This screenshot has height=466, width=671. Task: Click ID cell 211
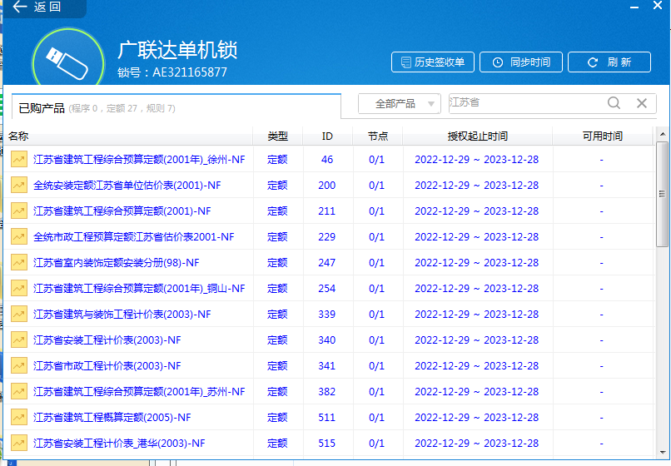(x=327, y=211)
